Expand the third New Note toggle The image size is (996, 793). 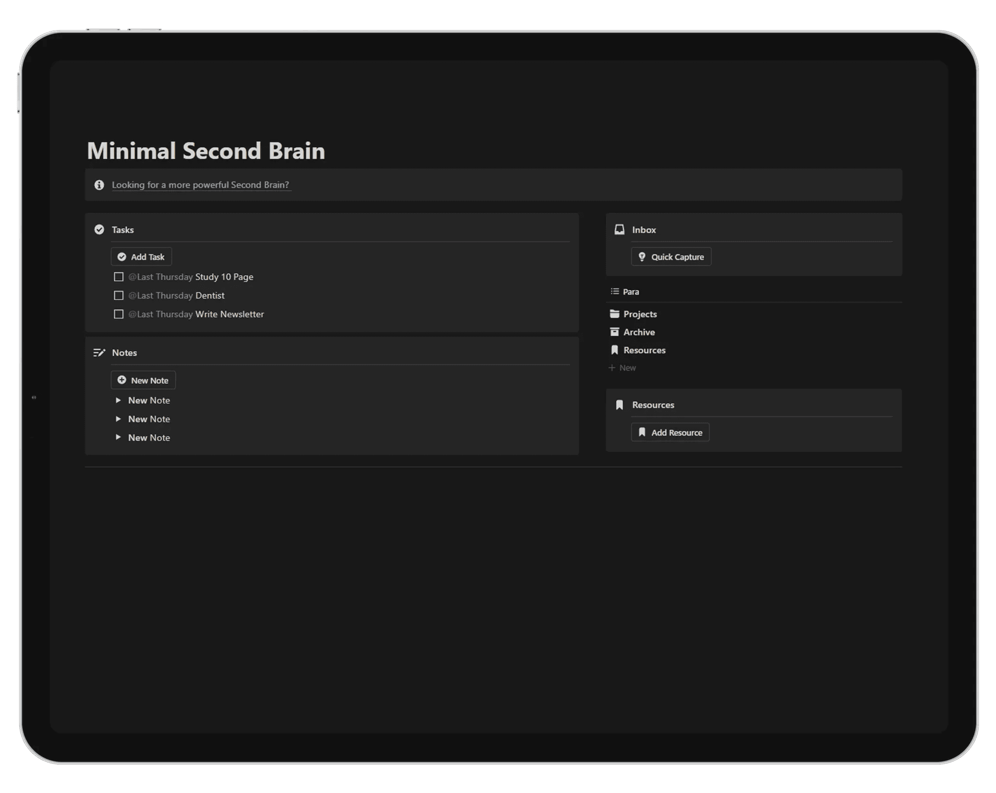(118, 437)
